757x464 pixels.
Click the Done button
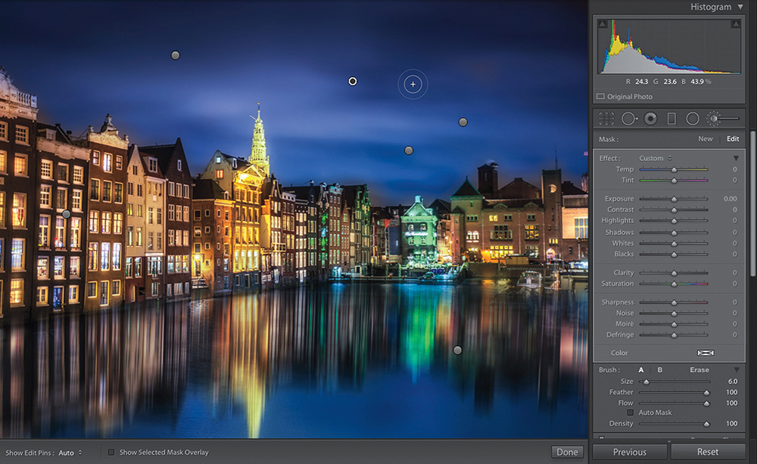567,452
